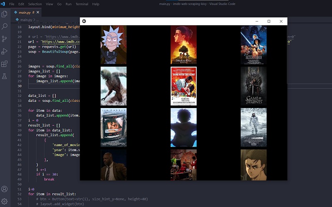Viewport: 332px width, 207px height.
Task: Click the Interstellar poster
Action: point(254,128)
